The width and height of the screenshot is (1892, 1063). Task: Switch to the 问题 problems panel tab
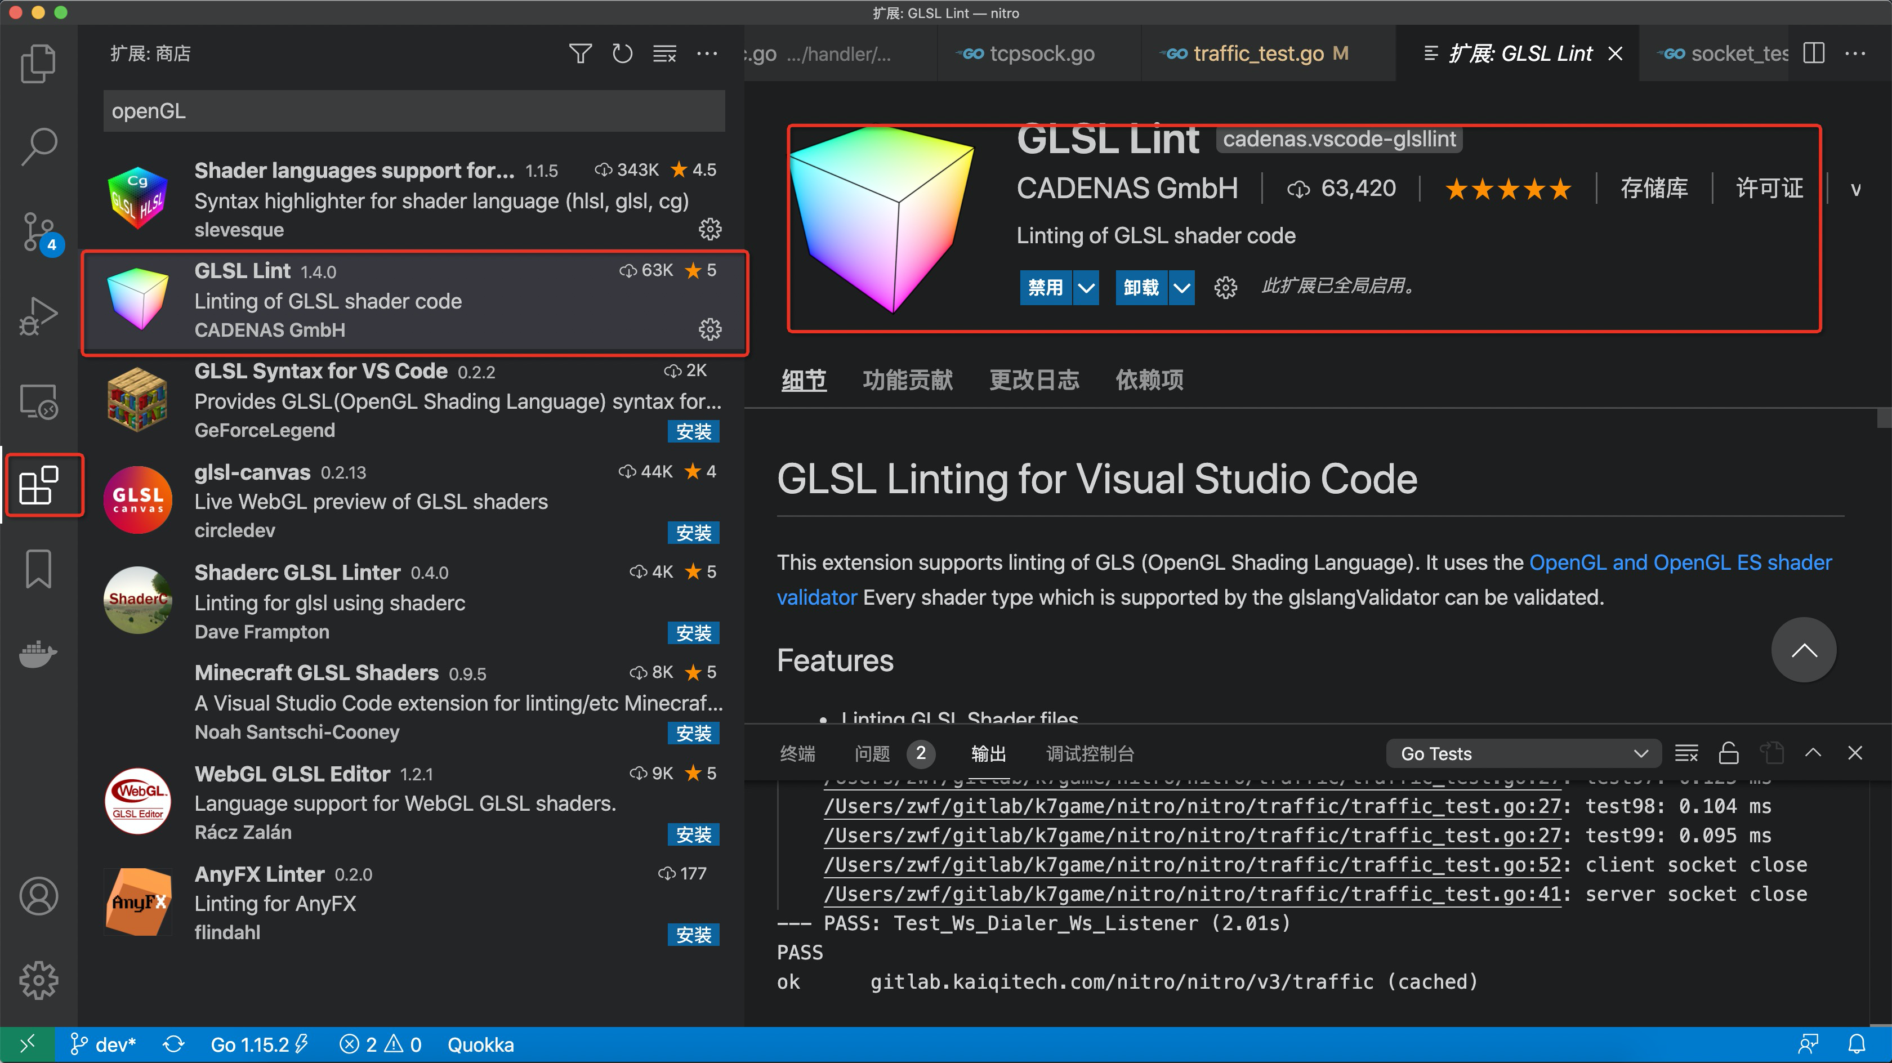click(x=872, y=754)
